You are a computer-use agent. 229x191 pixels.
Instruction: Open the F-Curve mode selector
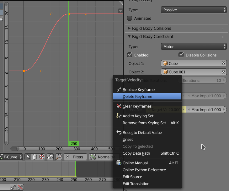(x=11, y=157)
